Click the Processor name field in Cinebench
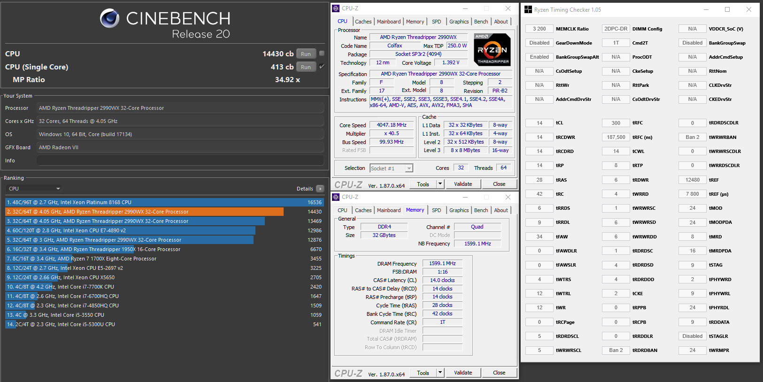Screen dimensions: 763x382 click(x=180, y=108)
